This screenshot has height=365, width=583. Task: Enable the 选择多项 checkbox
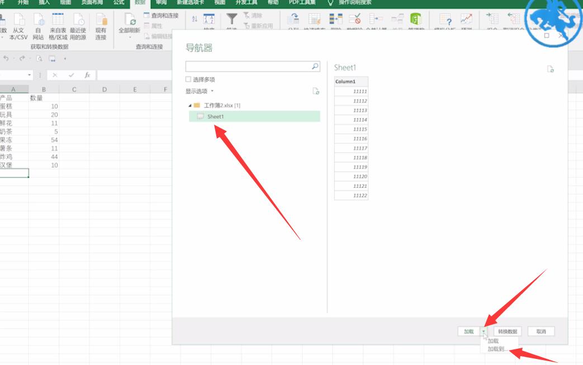[188, 79]
